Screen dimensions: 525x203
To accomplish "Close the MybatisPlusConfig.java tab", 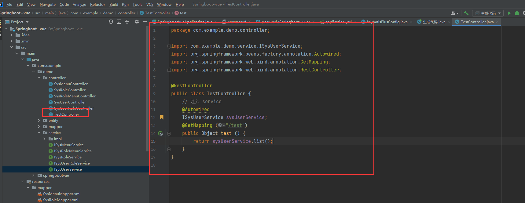I will coord(411,22).
